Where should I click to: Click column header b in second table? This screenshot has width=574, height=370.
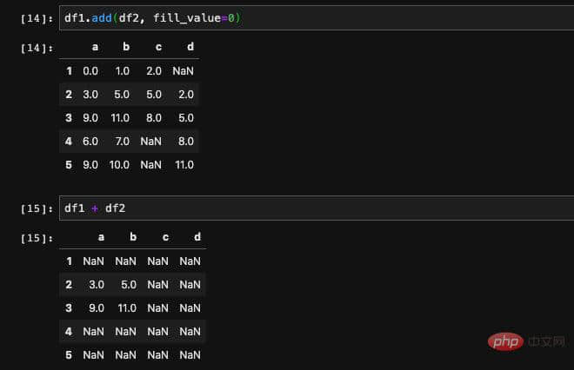(133, 237)
